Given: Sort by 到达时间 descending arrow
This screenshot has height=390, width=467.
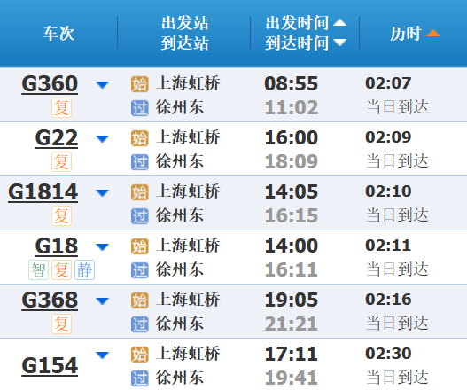Looking at the screenshot, I should [339, 43].
